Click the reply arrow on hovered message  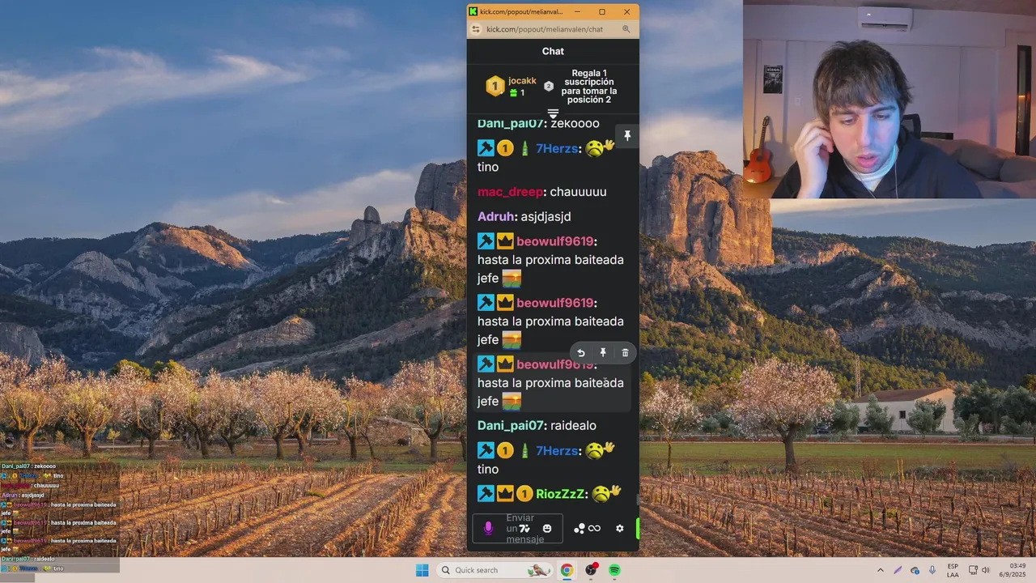pyautogui.click(x=580, y=353)
